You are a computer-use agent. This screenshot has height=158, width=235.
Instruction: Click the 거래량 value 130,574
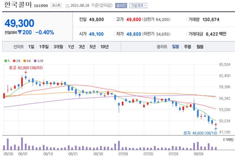coord(211,20)
